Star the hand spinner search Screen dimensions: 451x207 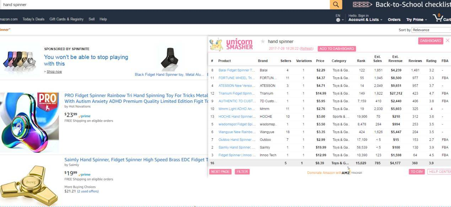pos(263,42)
